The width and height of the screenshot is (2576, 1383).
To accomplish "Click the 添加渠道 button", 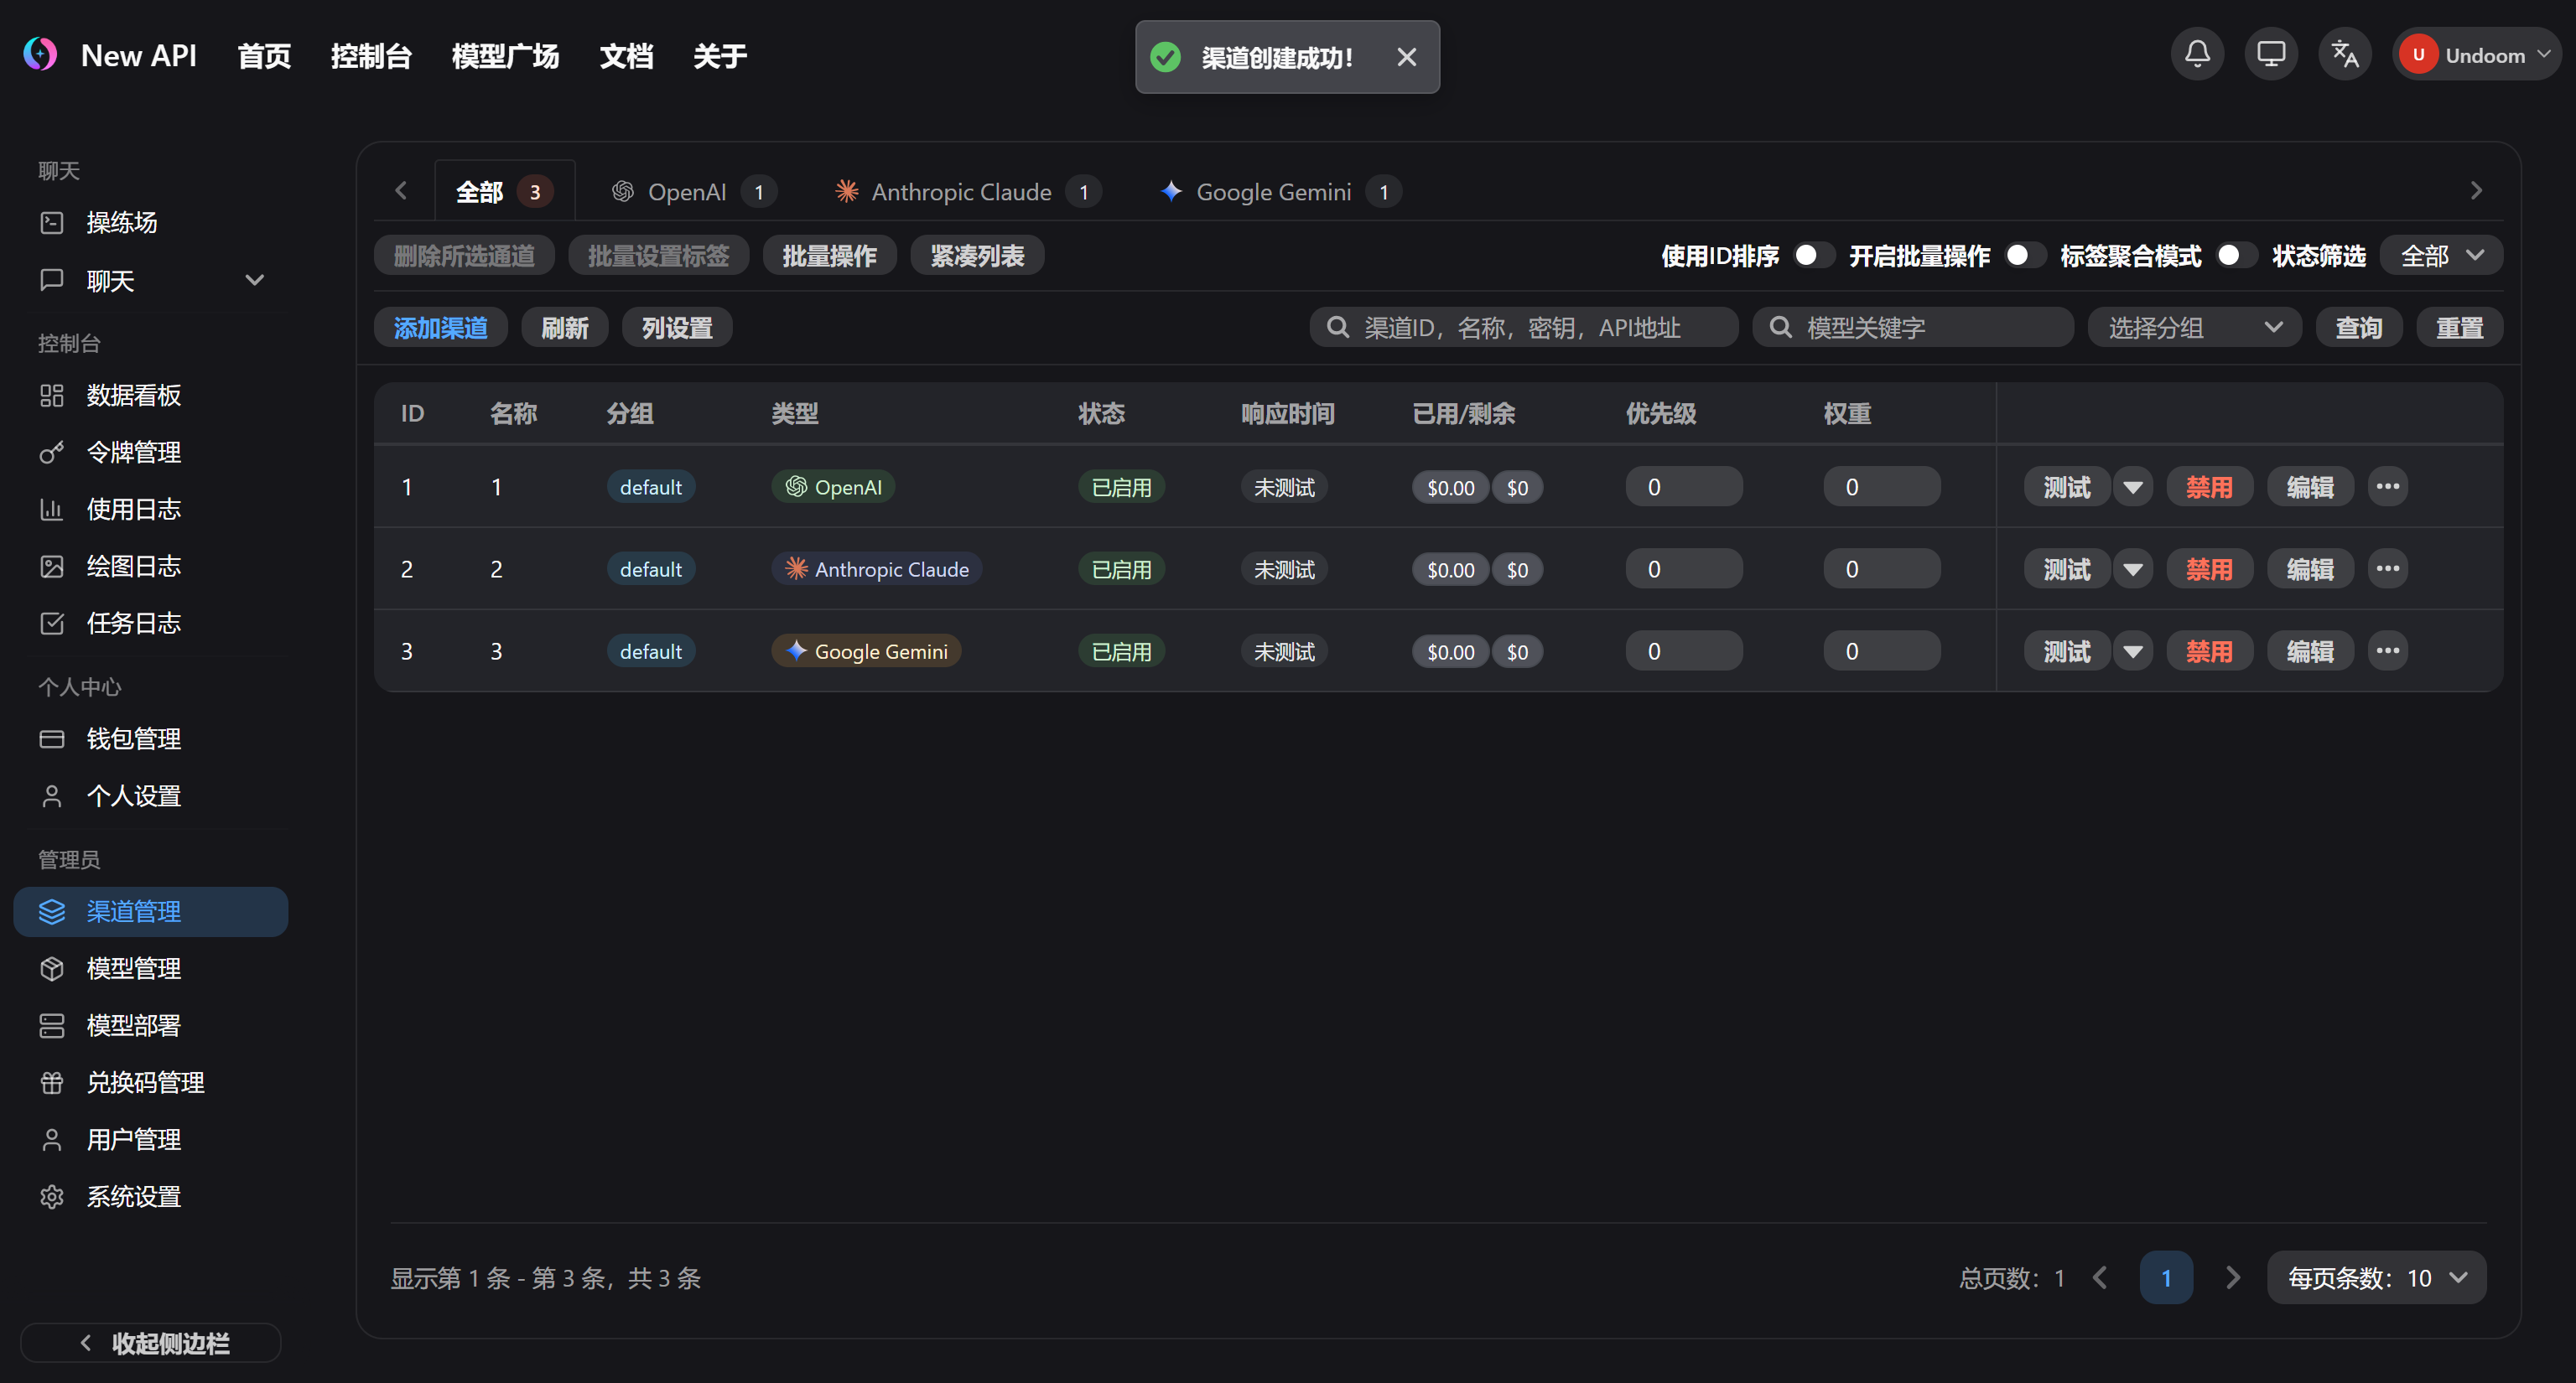I will click(x=440, y=328).
